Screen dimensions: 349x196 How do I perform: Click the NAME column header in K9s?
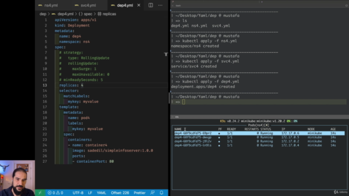click(178, 129)
